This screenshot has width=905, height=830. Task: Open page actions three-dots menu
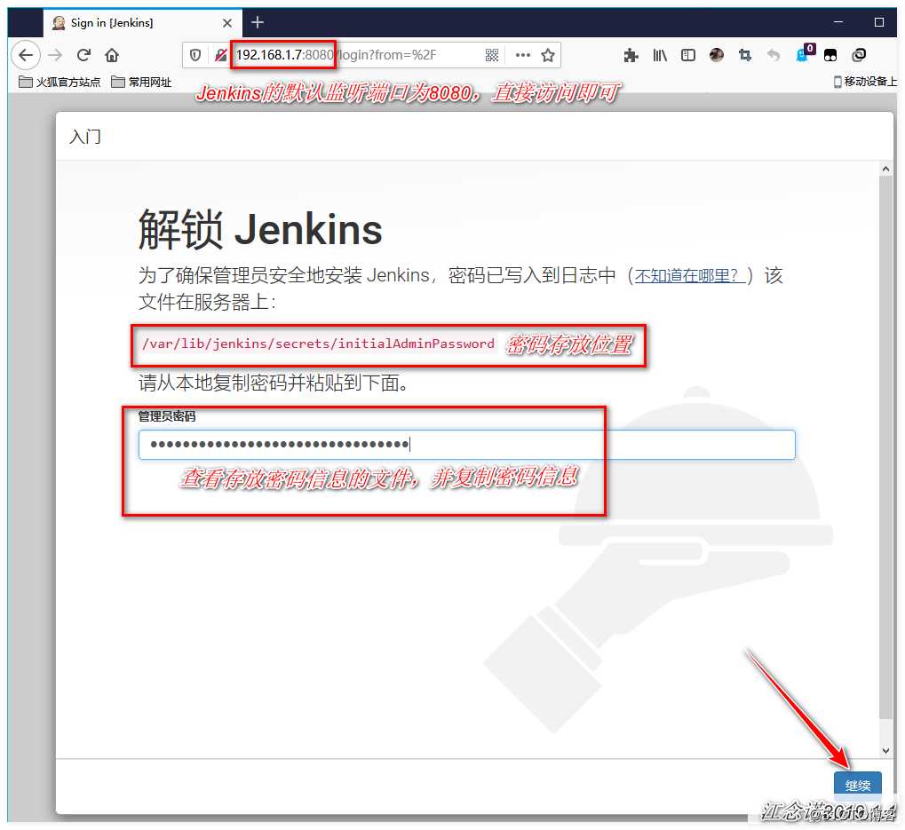coord(522,55)
